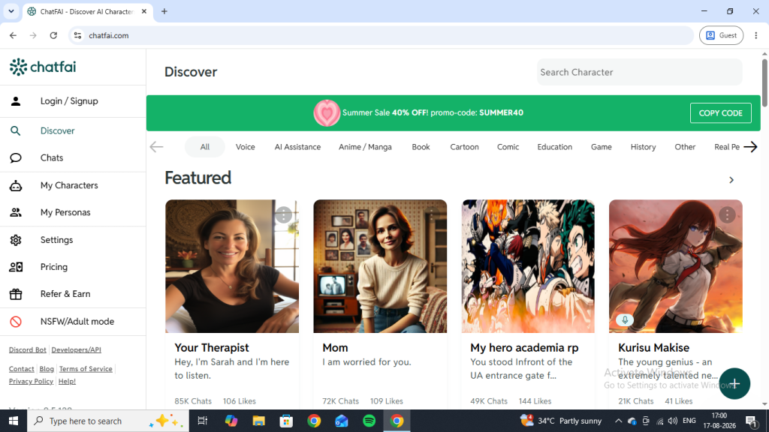Open the Terms of Service link

[86, 369]
